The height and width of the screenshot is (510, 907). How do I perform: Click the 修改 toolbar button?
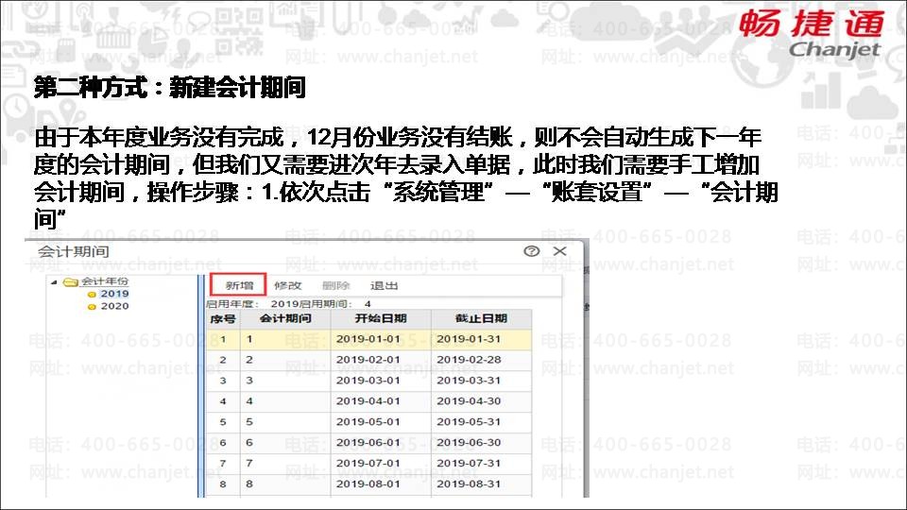tap(287, 285)
